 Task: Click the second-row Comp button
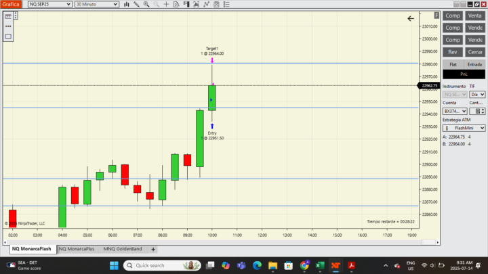click(453, 28)
